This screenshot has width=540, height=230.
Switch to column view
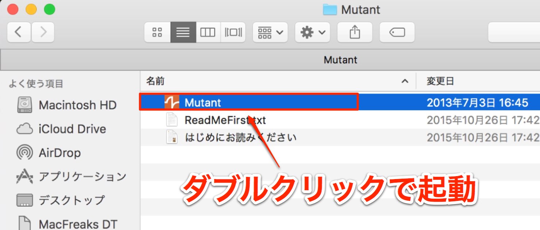click(208, 32)
